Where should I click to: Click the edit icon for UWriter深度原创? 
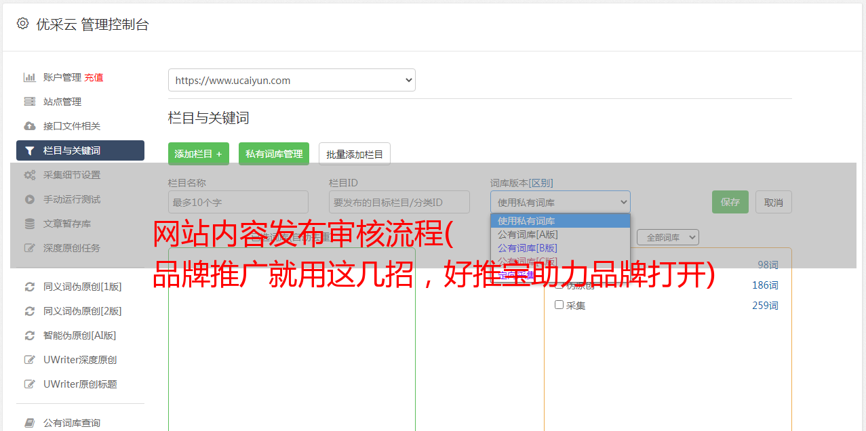point(30,360)
